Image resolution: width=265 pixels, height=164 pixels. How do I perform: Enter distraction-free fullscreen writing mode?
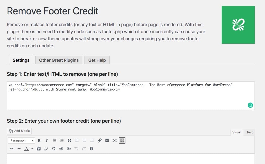click(x=114, y=140)
